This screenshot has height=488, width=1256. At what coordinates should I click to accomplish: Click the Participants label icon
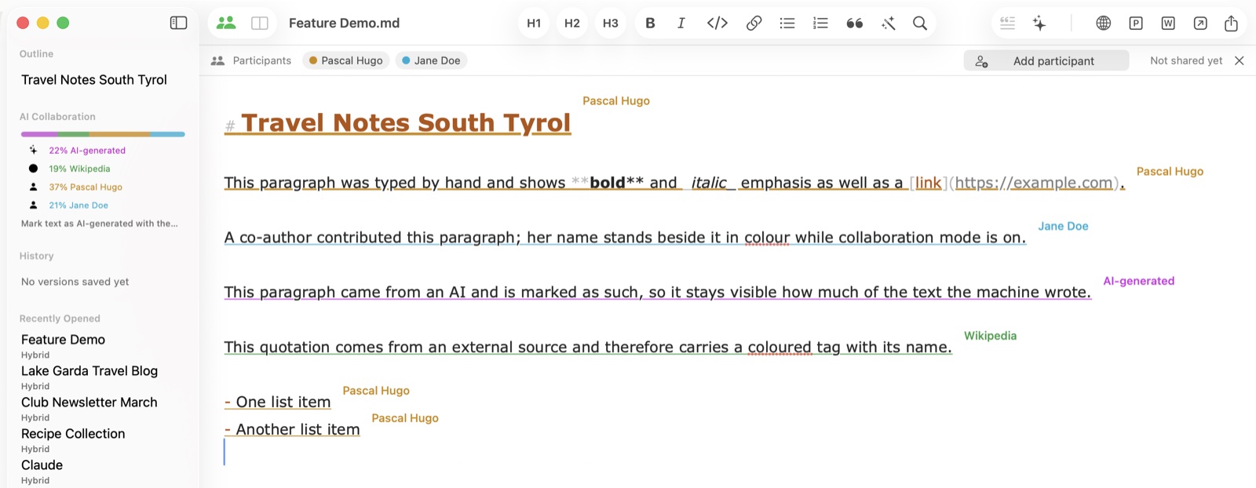217,60
